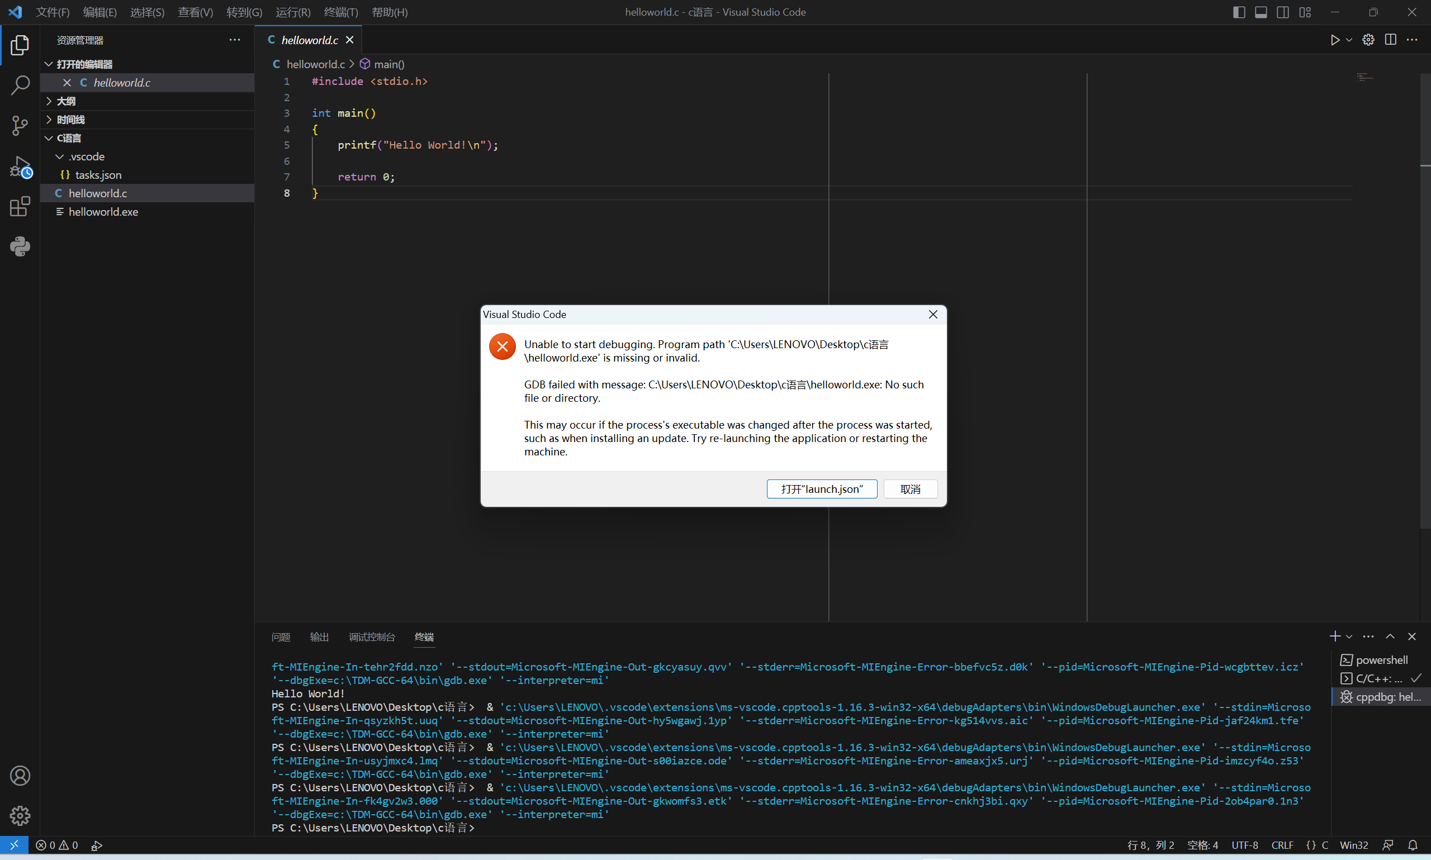The image size is (1431, 860).
Task: Open the Source Control view
Action: click(x=20, y=125)
